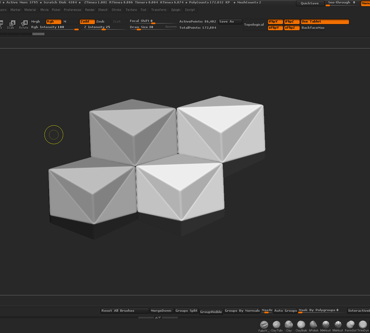Open the Picker menu
This screenshot has height=333, width=370.
tap(56, 10)
